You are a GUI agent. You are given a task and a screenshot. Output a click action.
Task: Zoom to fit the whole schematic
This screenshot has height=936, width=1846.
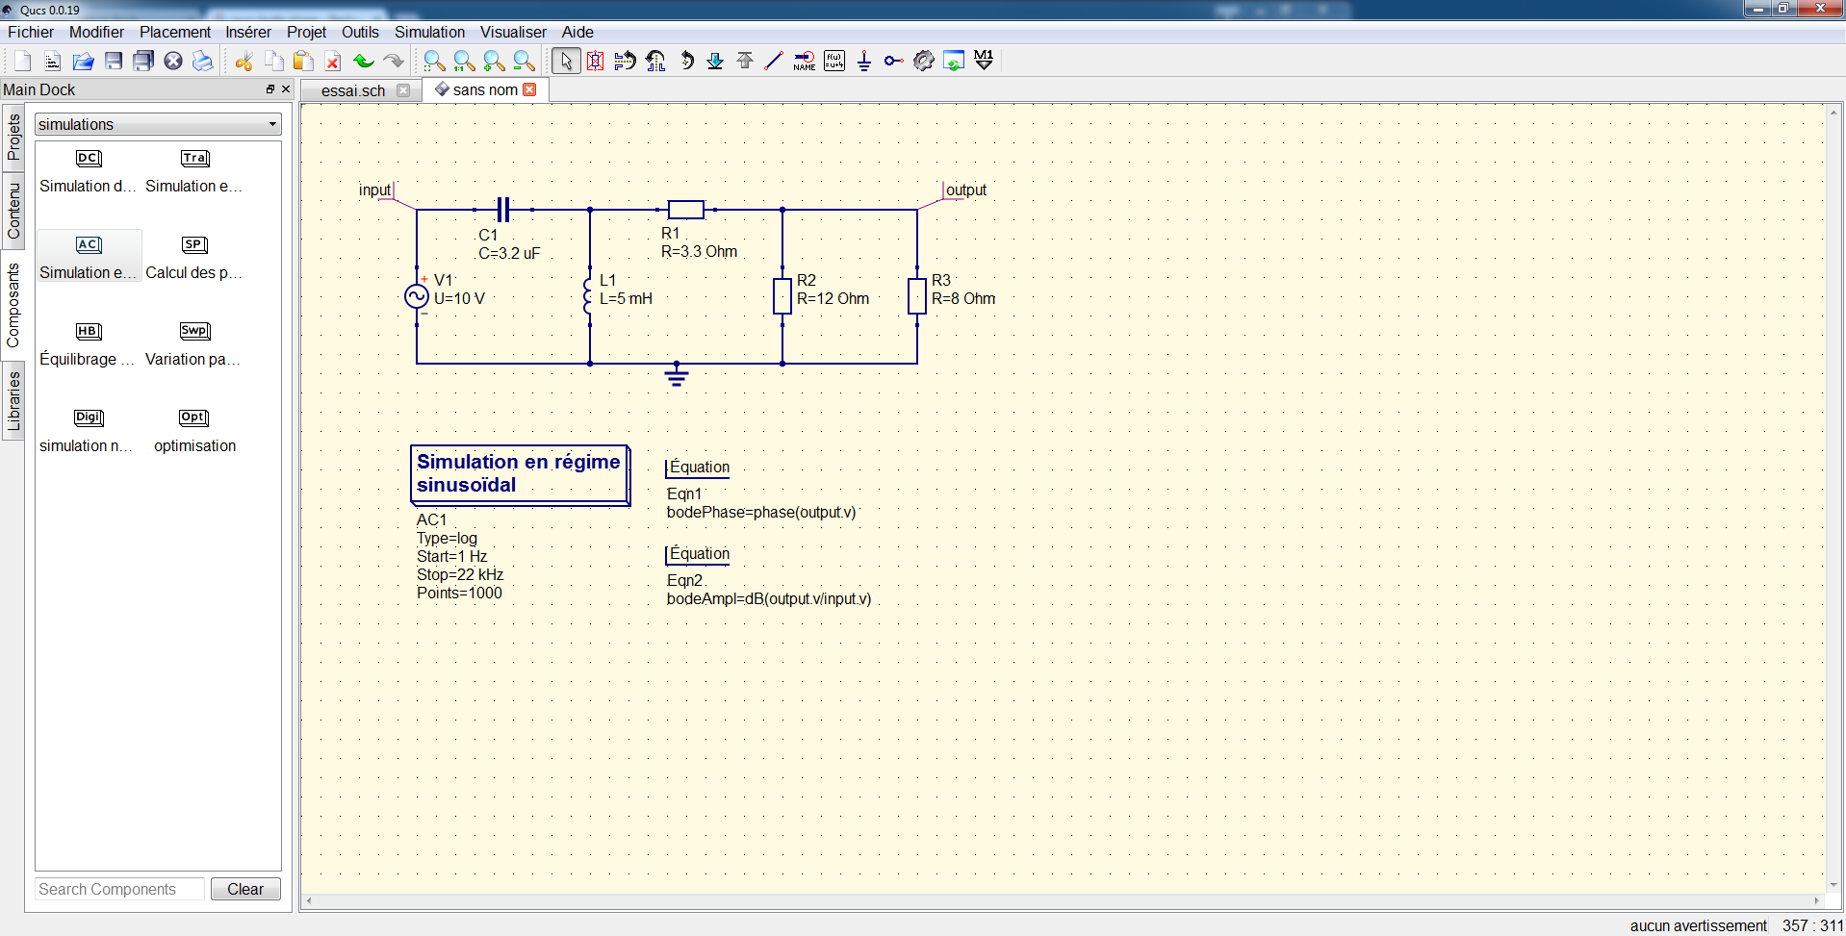(x=434, y=62)
